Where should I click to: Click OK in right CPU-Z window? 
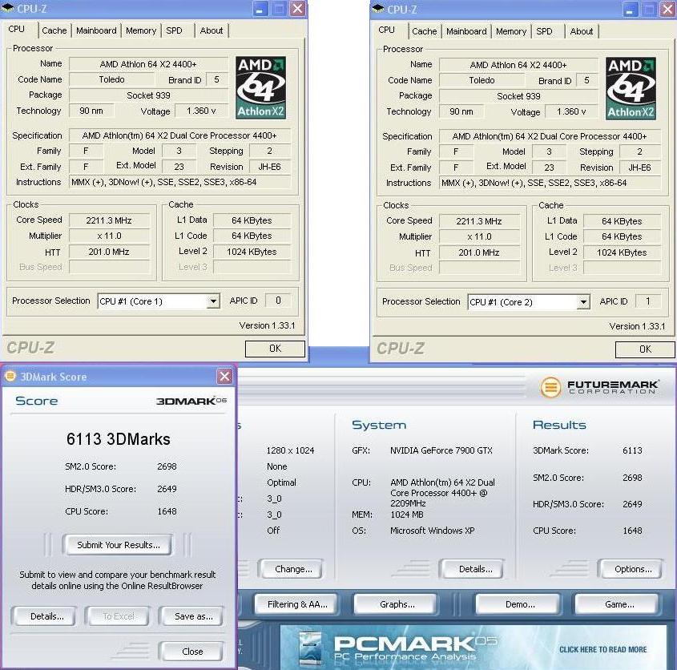click(645, 349)
